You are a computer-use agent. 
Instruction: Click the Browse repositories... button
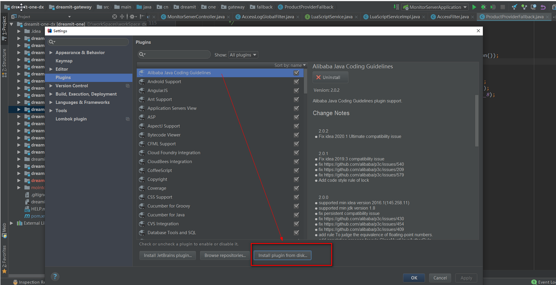[225, 255]
